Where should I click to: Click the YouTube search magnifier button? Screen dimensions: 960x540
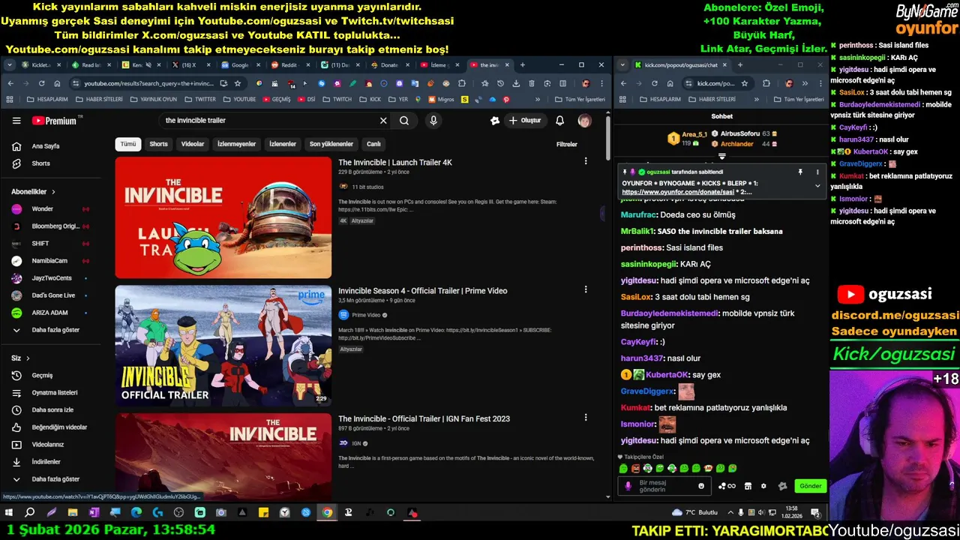pyautogui.click(x=404, y=121)
